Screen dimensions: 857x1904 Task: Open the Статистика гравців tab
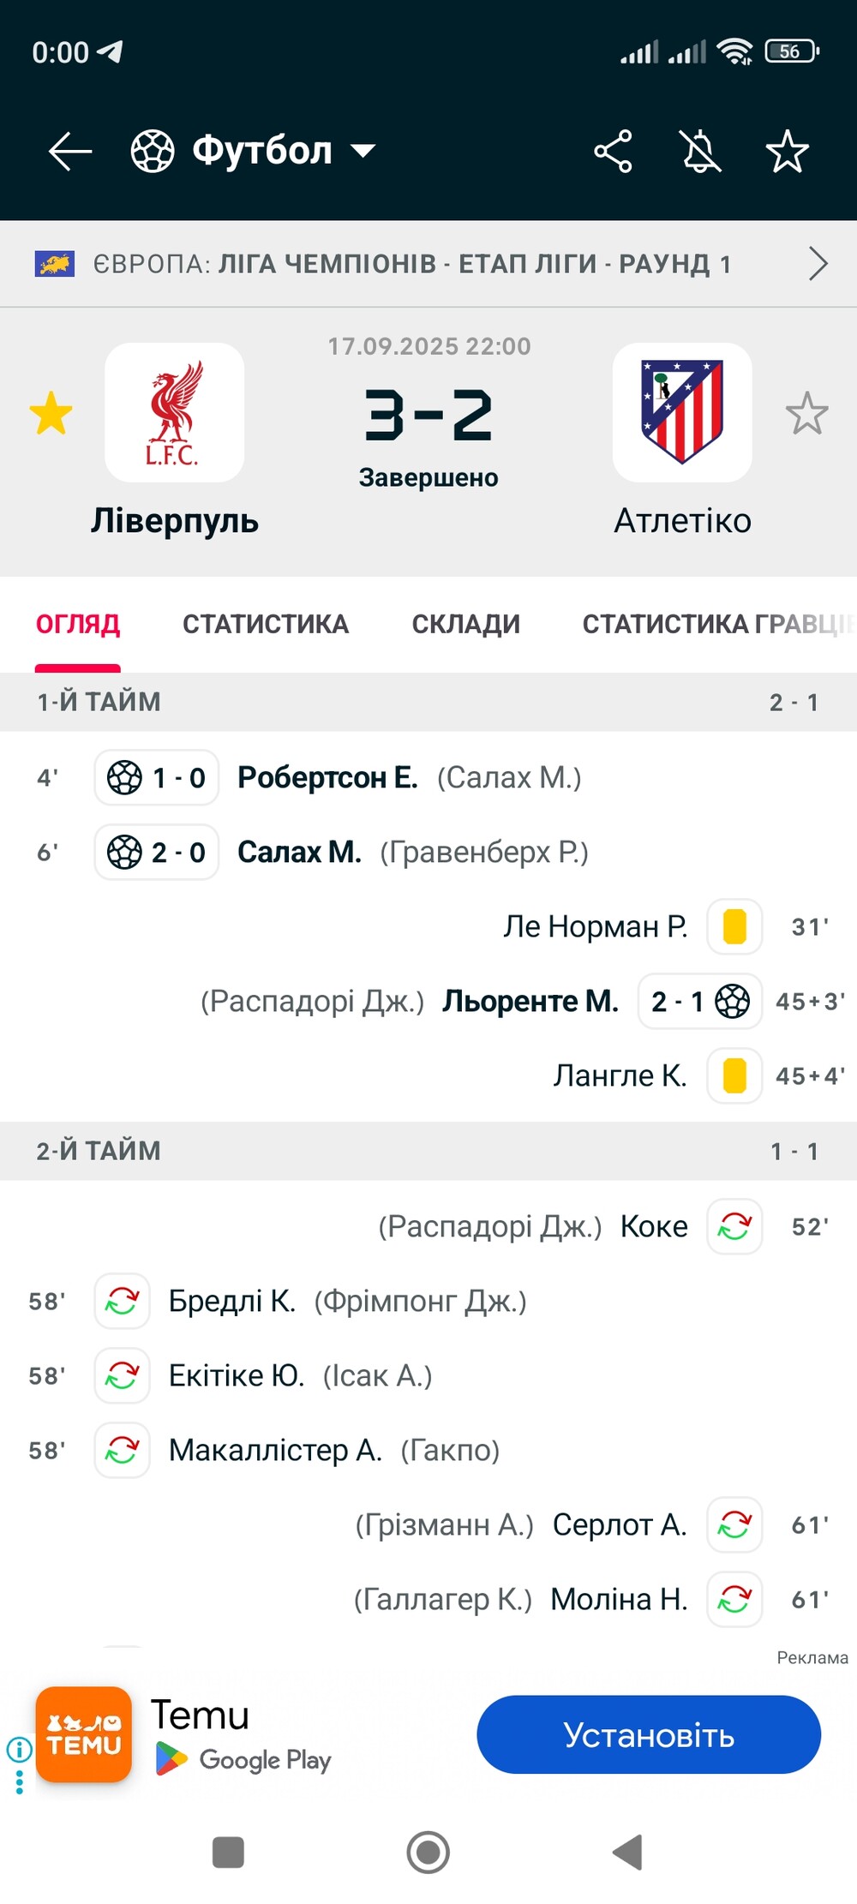718,624
